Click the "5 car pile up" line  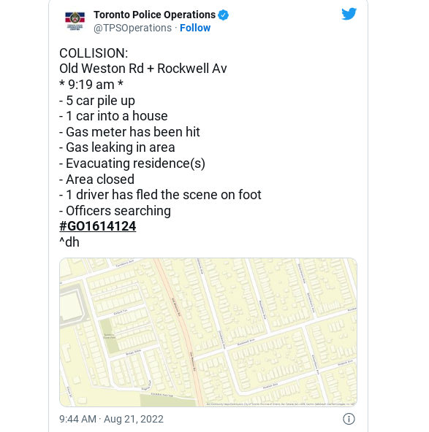pos(97,101)
